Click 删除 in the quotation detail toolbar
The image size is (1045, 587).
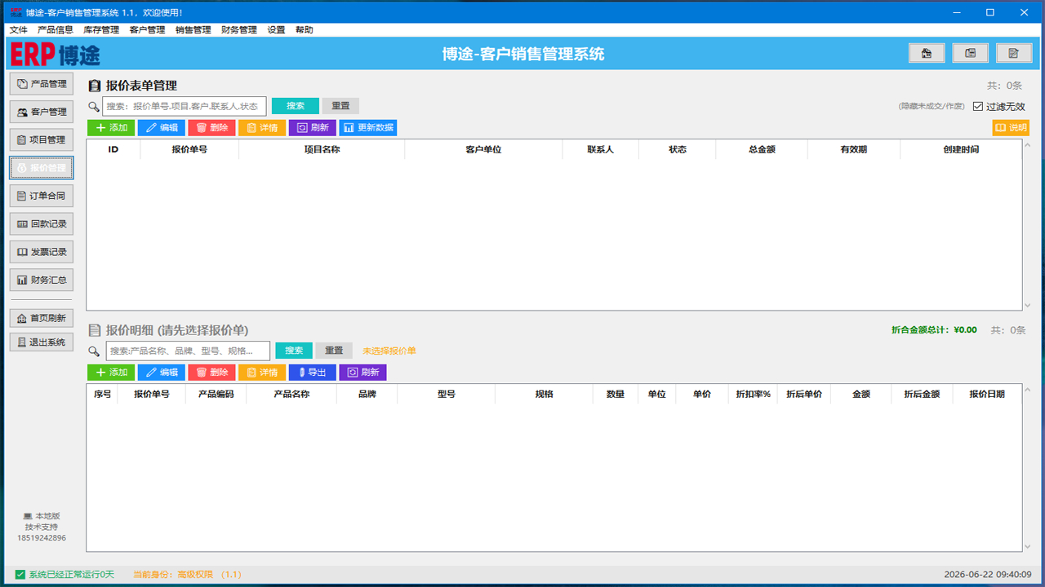point(211,373)
